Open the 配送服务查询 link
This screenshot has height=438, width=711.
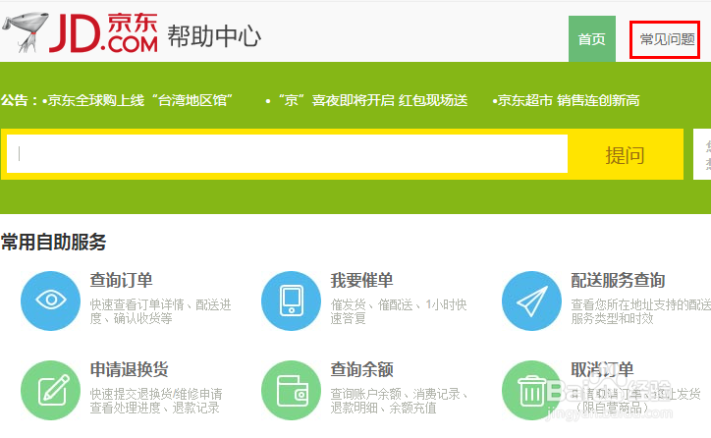click(x=618, y=280)
